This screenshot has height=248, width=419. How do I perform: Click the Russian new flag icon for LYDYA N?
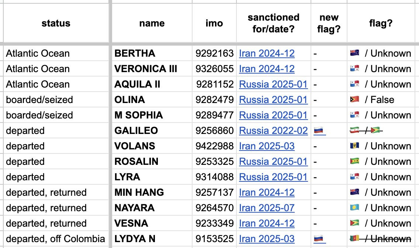click(x=319, y=239)
